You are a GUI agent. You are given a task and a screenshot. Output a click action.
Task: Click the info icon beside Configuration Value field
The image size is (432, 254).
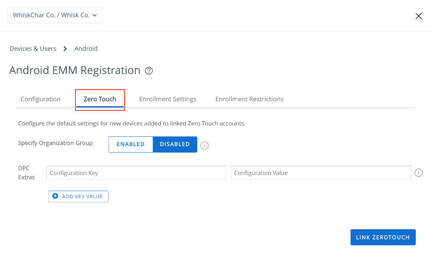[x=419, y=173]
